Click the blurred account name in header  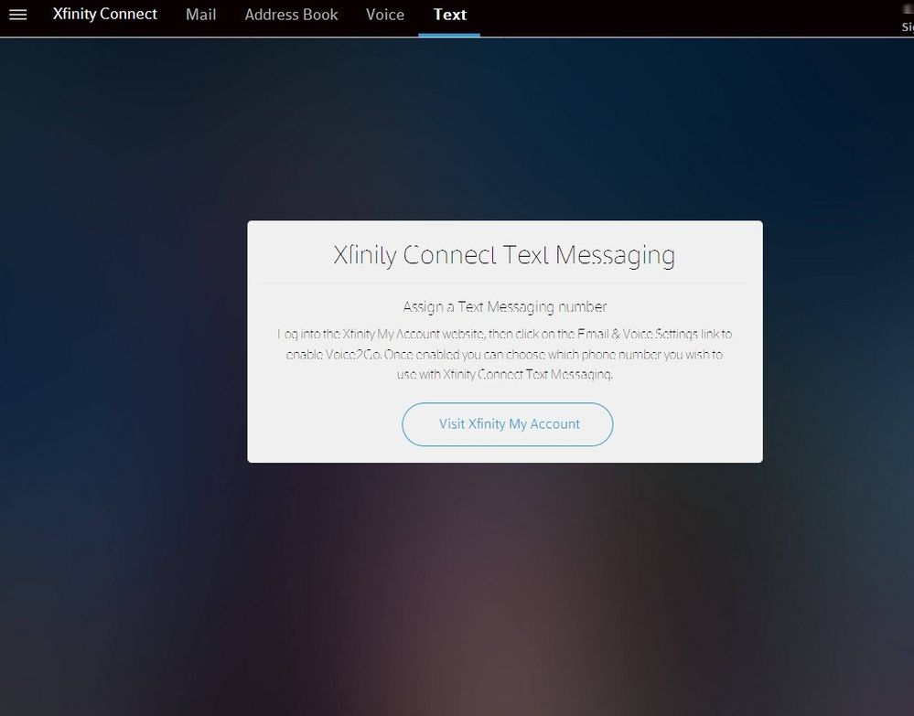point(909,9)
